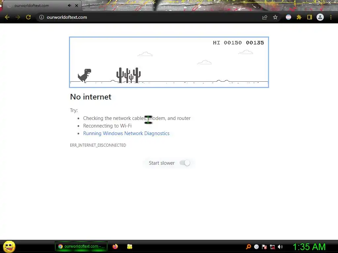Open the volume speaker tray icon

click(280, 247)
